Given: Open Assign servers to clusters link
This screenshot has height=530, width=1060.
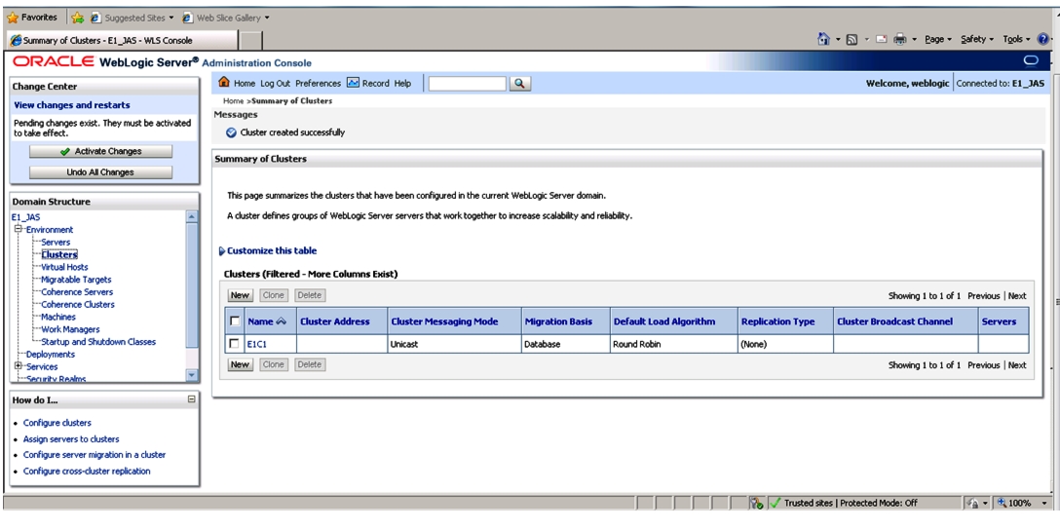Looking at the screenshot, I should pyautogui.click(x=71, y=438).
